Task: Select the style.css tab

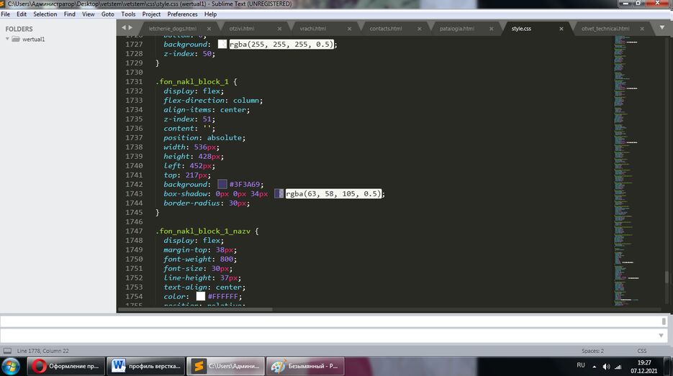Action: click(521, 29)
